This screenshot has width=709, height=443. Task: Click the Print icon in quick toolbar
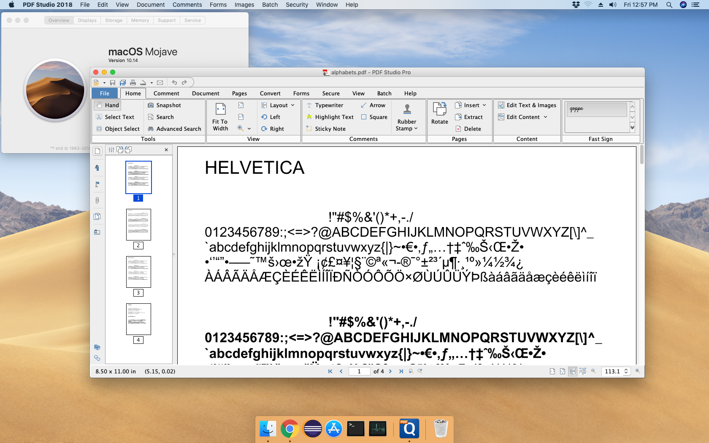click(133, 83)
